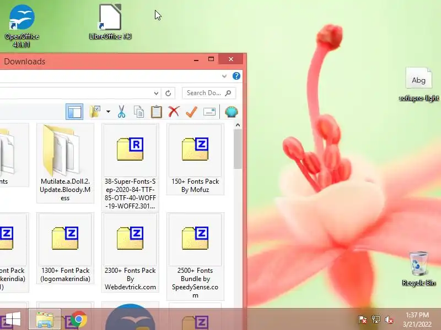Click the Copy icon in the toolbar
Viewport: 441px width, 330px height.
tap(139, 112)
